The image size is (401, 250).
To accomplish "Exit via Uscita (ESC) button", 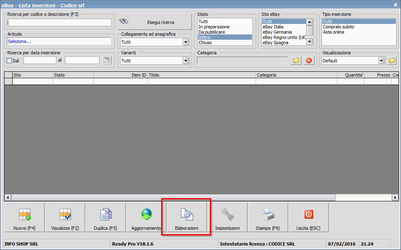I will [308, 217].
